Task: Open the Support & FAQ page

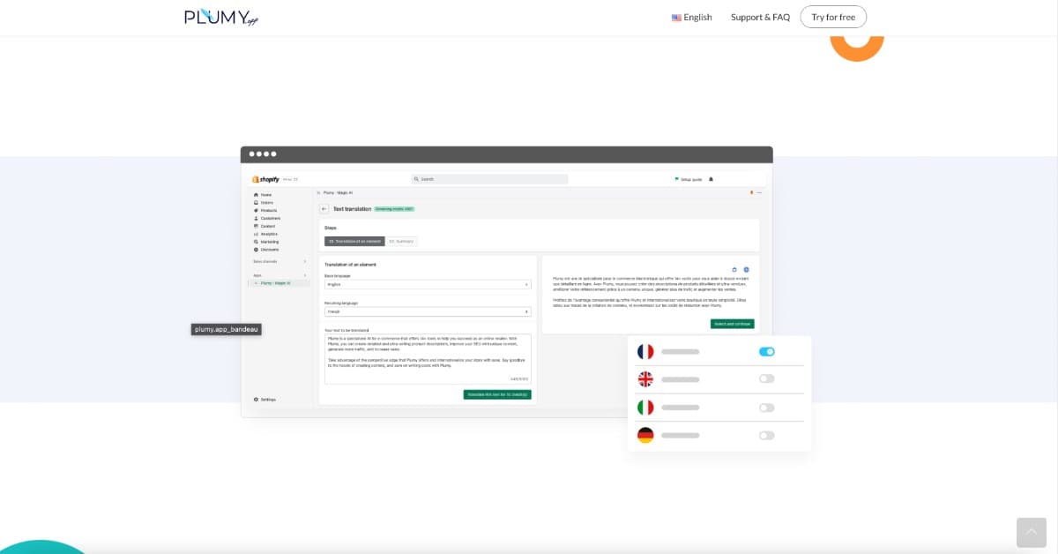Action: click(760, 17)
